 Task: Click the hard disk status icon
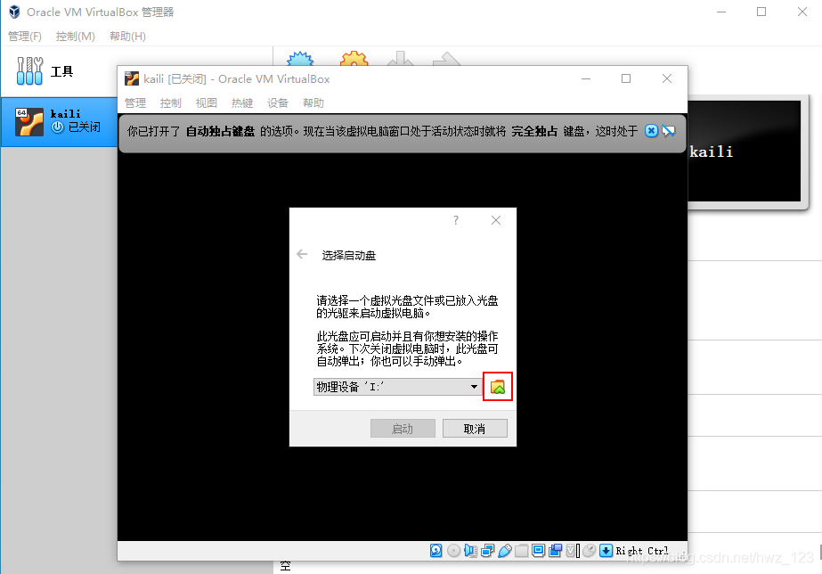pos(435,550)
